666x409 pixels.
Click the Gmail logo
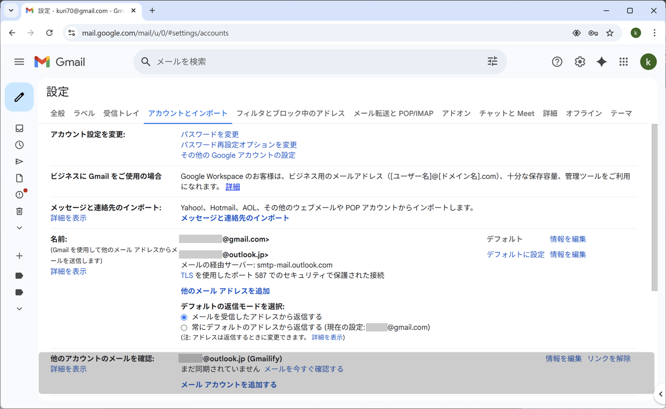coord(60,62)
